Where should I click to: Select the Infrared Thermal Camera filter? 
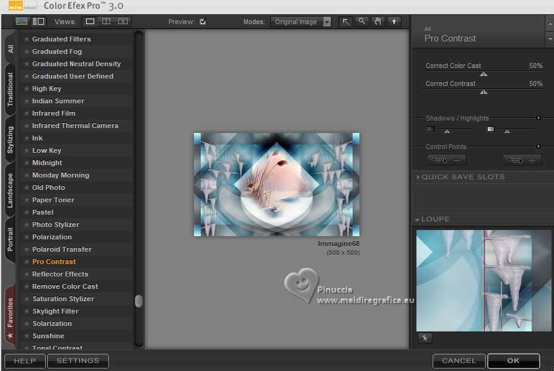pos(75,126)
